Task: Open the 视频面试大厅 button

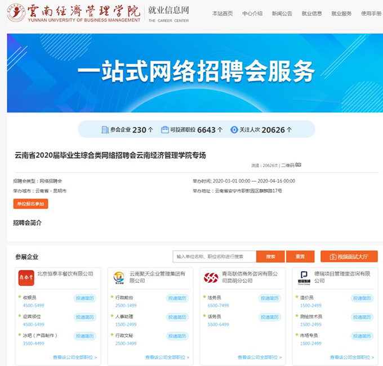Action: 349,256
